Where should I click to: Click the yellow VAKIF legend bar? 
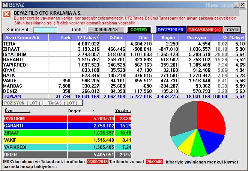point(35,140)
